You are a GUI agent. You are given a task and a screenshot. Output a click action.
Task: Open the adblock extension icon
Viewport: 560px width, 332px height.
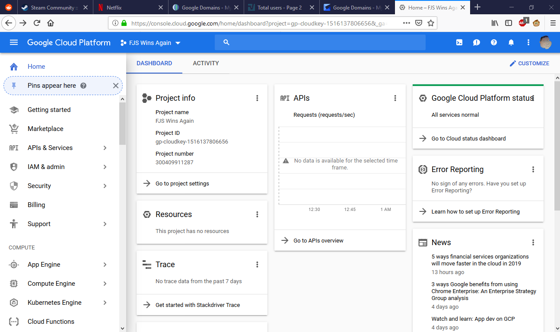(523, 22)
